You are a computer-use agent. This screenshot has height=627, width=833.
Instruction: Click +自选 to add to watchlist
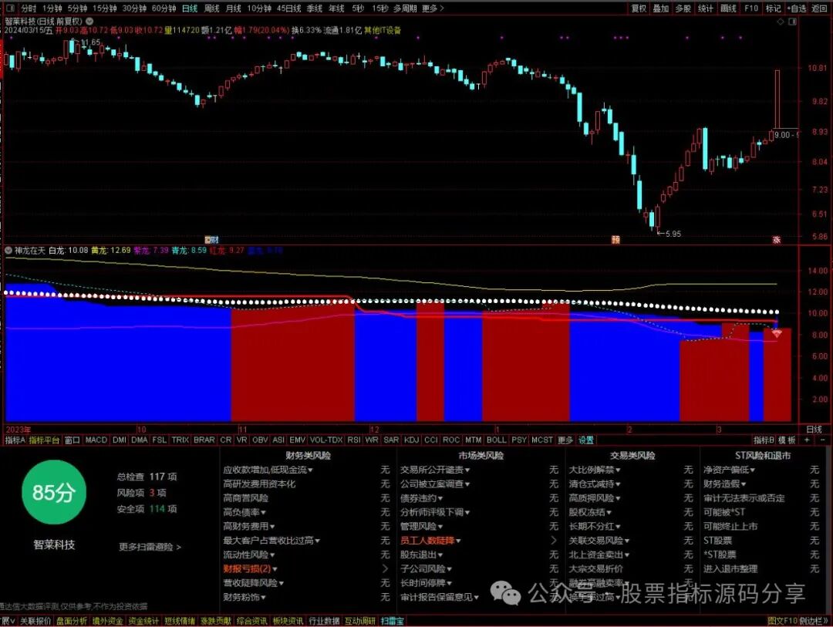pos(796,8)
